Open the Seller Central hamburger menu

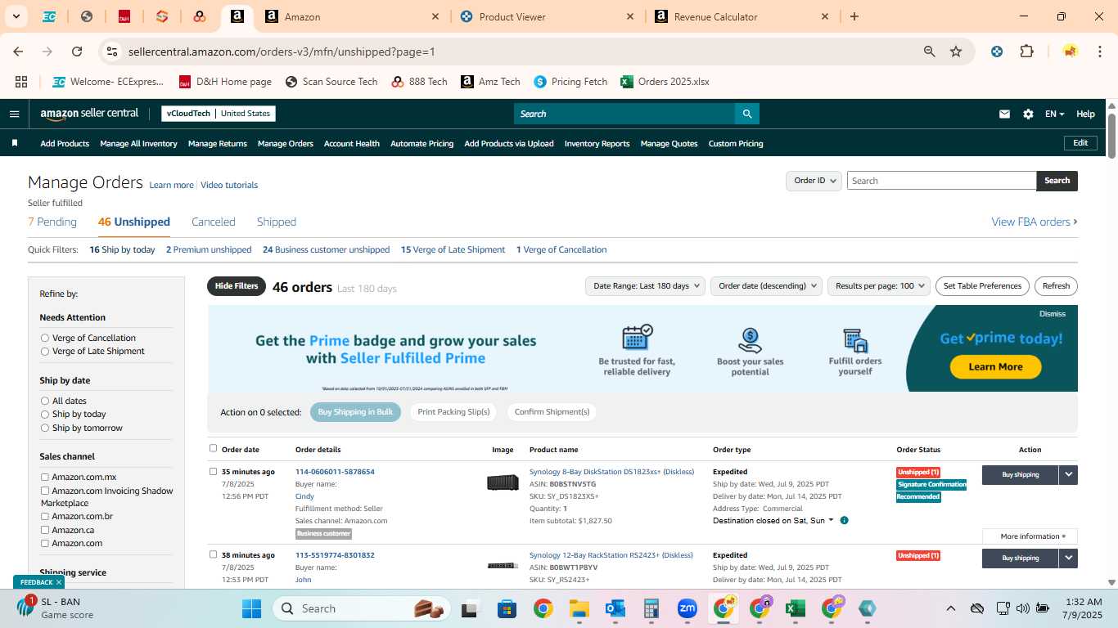14,114
